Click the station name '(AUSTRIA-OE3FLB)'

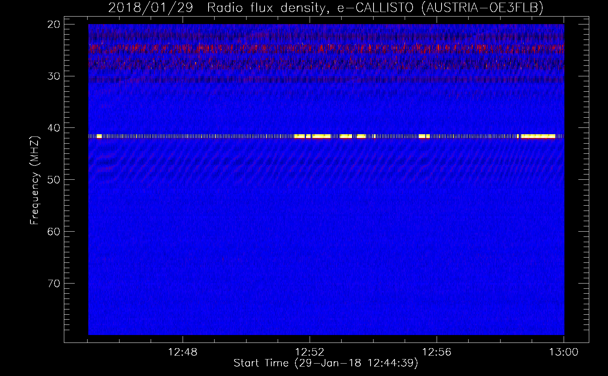click(x=482, y=8)
